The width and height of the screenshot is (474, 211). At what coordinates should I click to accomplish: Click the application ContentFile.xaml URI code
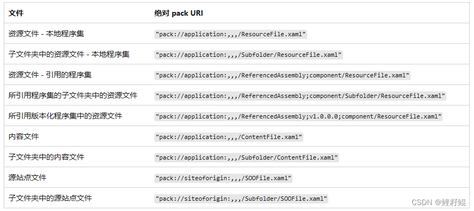click(x=229, y=137)
